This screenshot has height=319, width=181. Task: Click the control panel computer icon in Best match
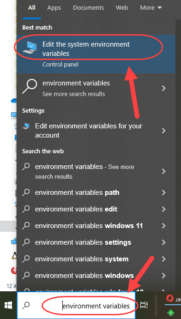[x=30, y=47]
